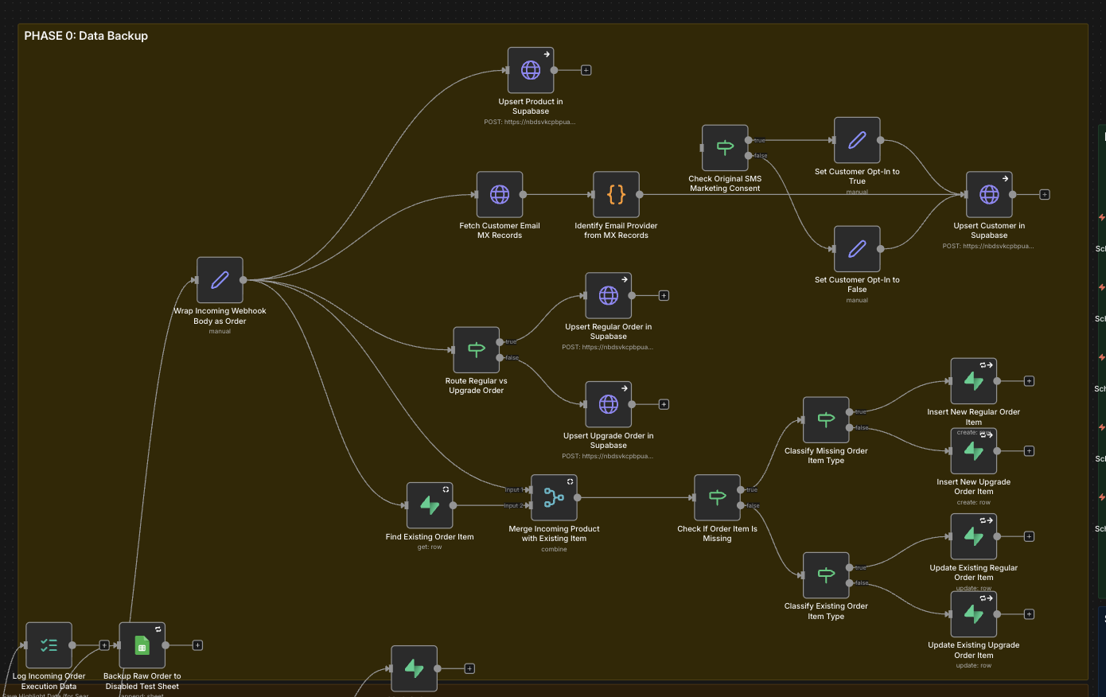This screenshot has height=697, width=1106.
Task: Add a node after Upsert Upgrade Order in Supabase
Action: click(x=664, y=404)
